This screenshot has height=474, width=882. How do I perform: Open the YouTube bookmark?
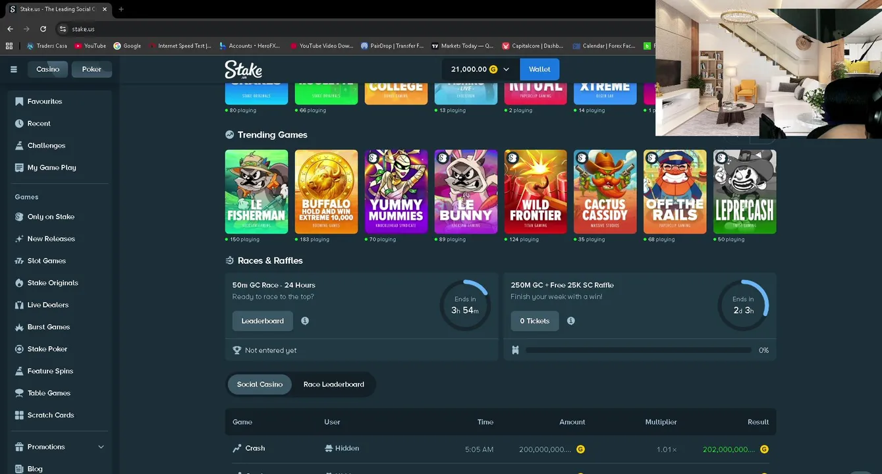[x=90, y=46]
